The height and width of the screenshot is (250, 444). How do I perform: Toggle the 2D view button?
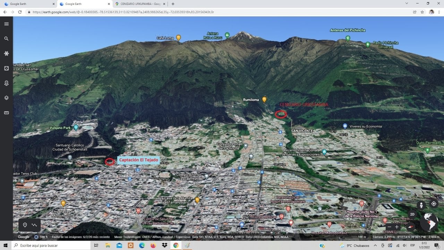tap(412, 214)
